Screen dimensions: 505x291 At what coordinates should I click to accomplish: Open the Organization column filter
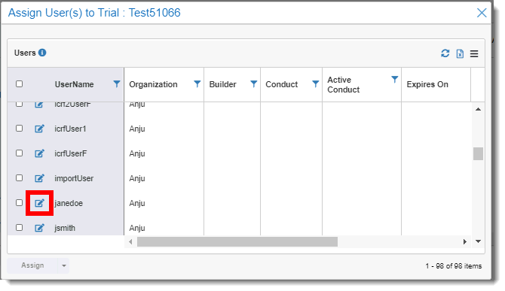(x=197, y=83)
